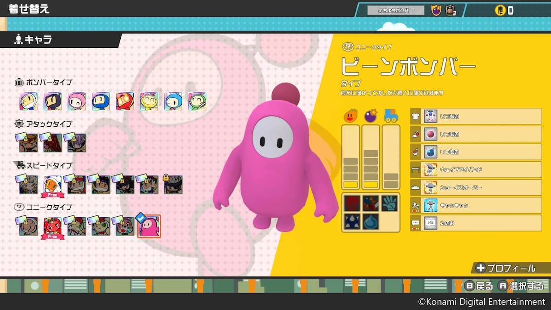The width and height of the screenshot is (551, 310).
Task: Open the キャッキャッ taunt row
Action: click(476, 205)
